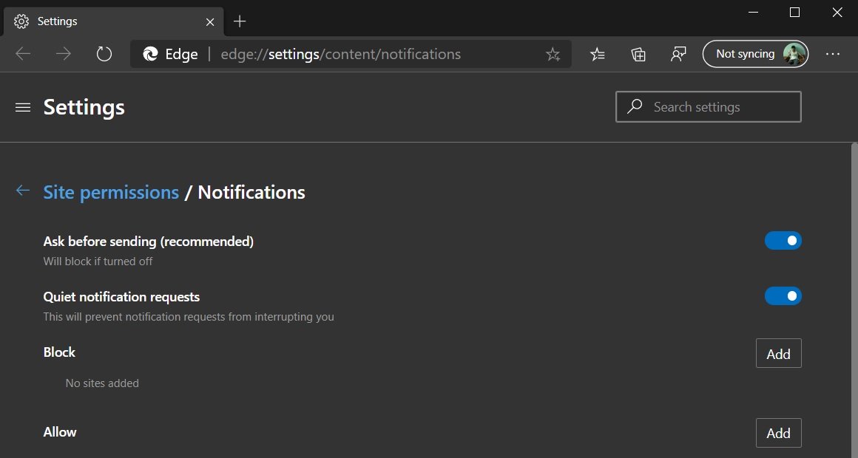
Task: Click the Site permissions breadcrumb link
Action: (111, 192)
